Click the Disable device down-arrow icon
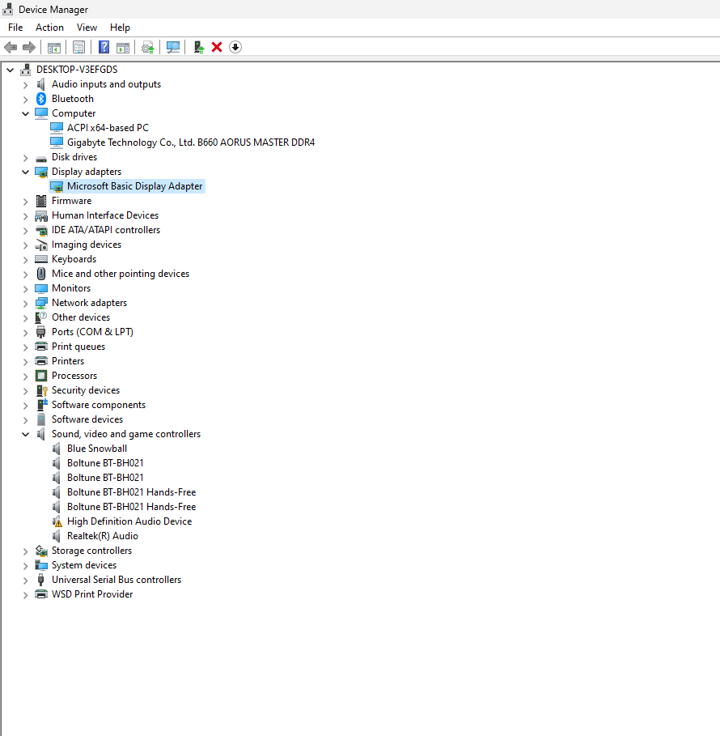720x736 pixels. [x=235, y=47]
